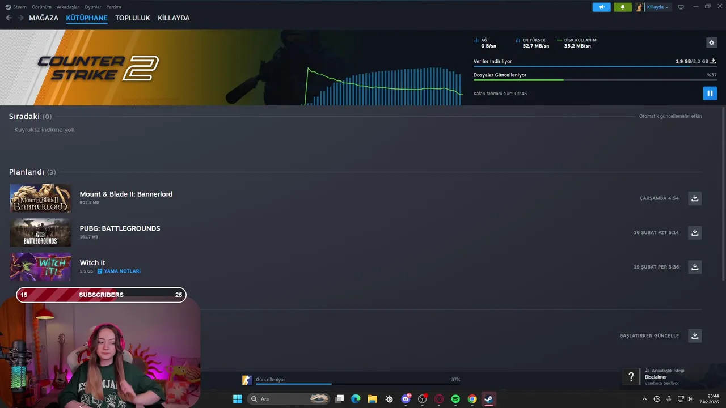This screenshot has height=408, width=726.
Task: Switch to Big Picture mode icon
Action: pyautogui.click(x=681, y=7)
